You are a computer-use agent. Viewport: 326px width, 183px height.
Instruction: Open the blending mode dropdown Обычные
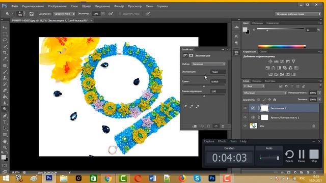[x=264, y=93]
